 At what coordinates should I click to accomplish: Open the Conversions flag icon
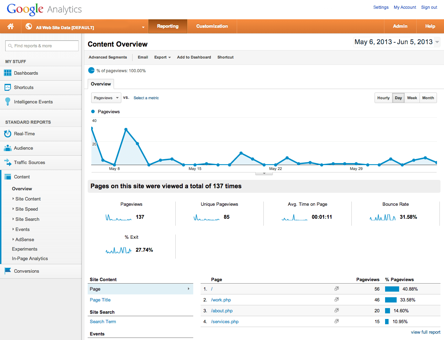click(8, 271)
